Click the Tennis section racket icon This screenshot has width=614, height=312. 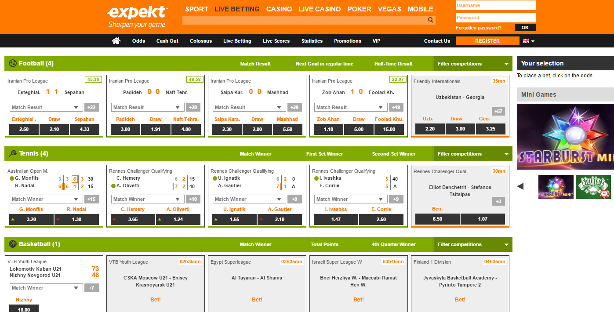click(x=13, y=153)
